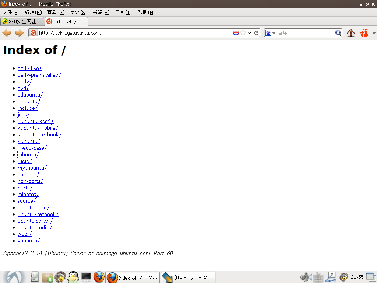377x283 pixels.
Task: Switch to Index of / Firefox taskbar window button
Action: 133,277
